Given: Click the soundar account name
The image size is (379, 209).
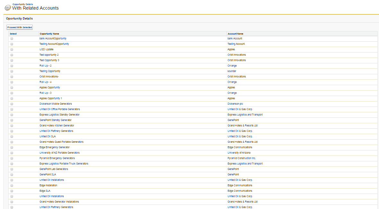Looking at the screenshot, I should pos(232,71).
